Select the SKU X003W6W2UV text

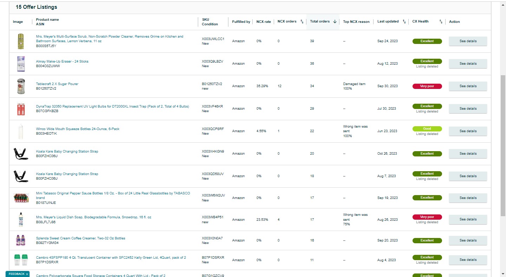213,195
